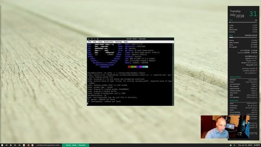Screen dimensions: 261x147
Task: Open the File menu in Konsole
Action: pyautogui.click(x=90, y=42)
